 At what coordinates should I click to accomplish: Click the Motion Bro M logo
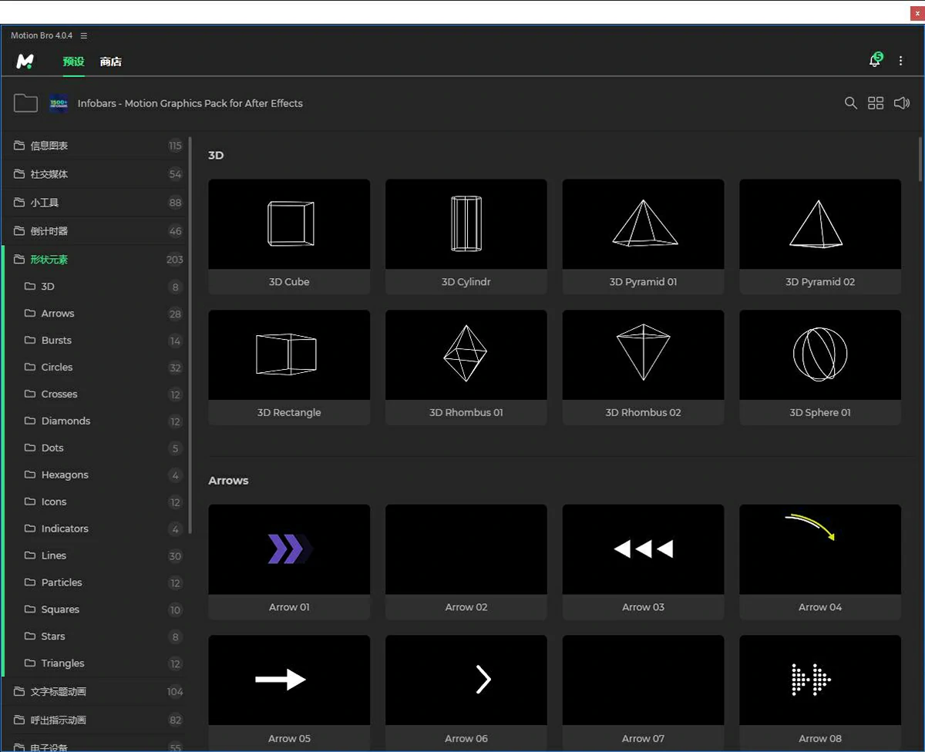tap(25, 61)
